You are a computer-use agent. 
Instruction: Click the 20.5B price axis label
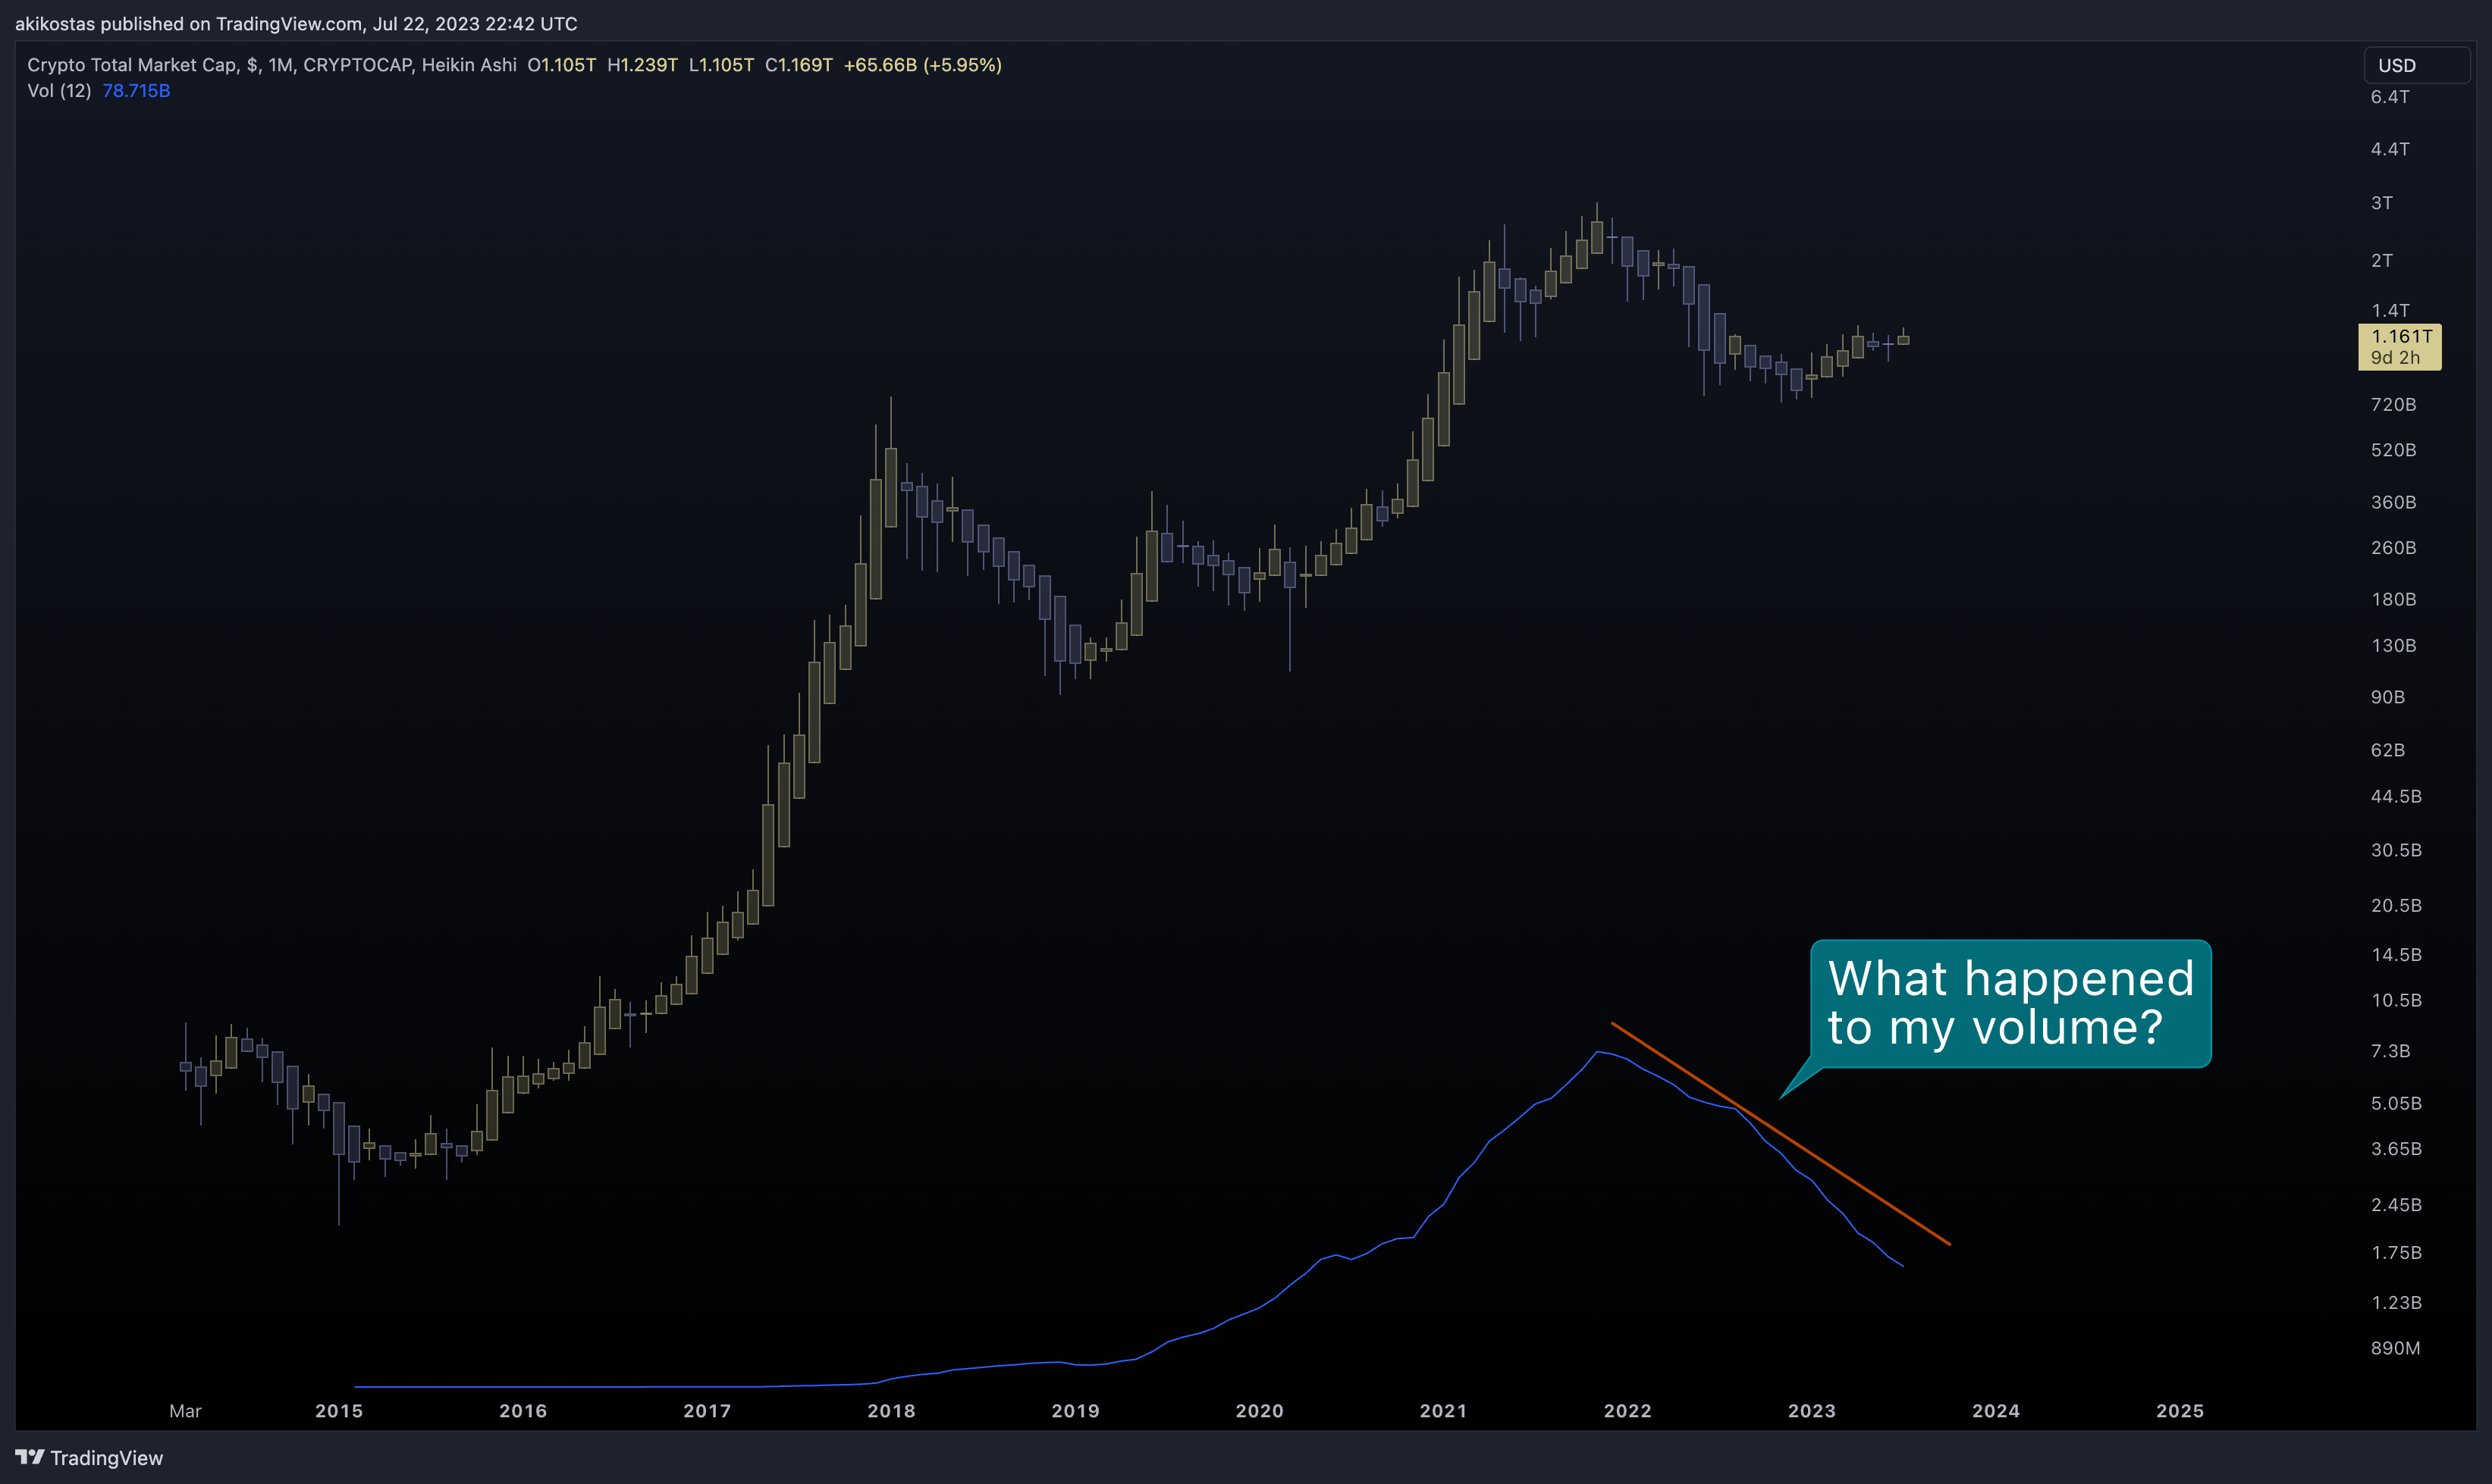coord(2396,905)
